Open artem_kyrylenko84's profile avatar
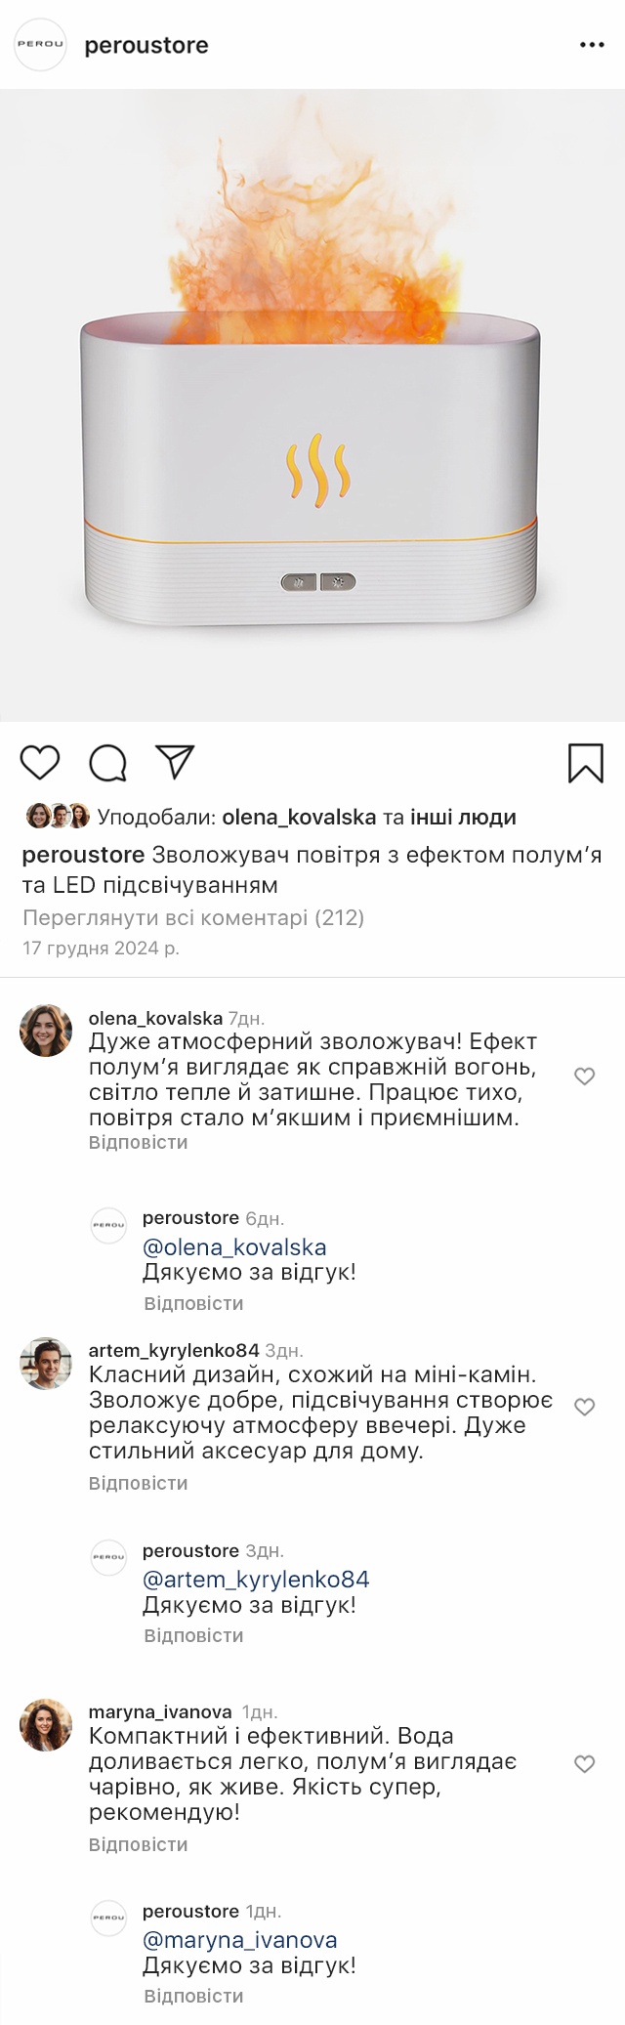Image resolution: width=625 pixels, height=2025 pixels. tap(46, 1363)
